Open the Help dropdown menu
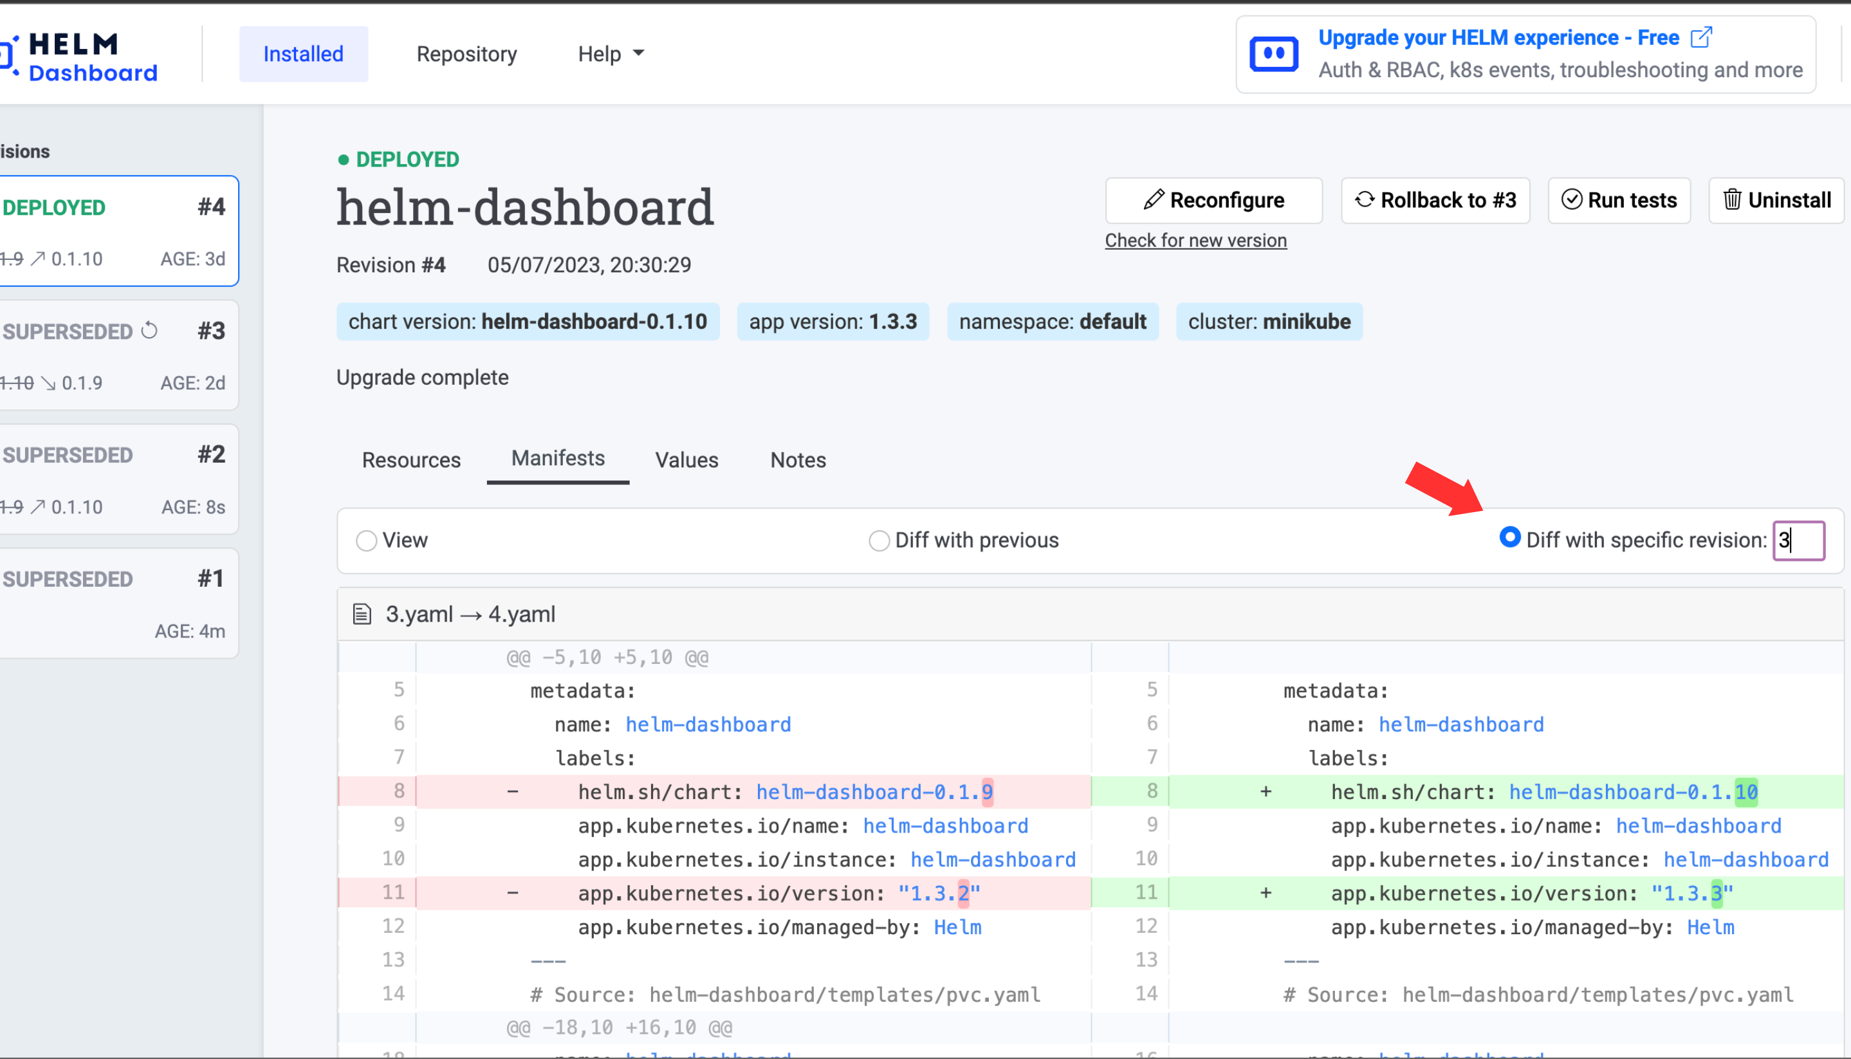 (611, 54)
